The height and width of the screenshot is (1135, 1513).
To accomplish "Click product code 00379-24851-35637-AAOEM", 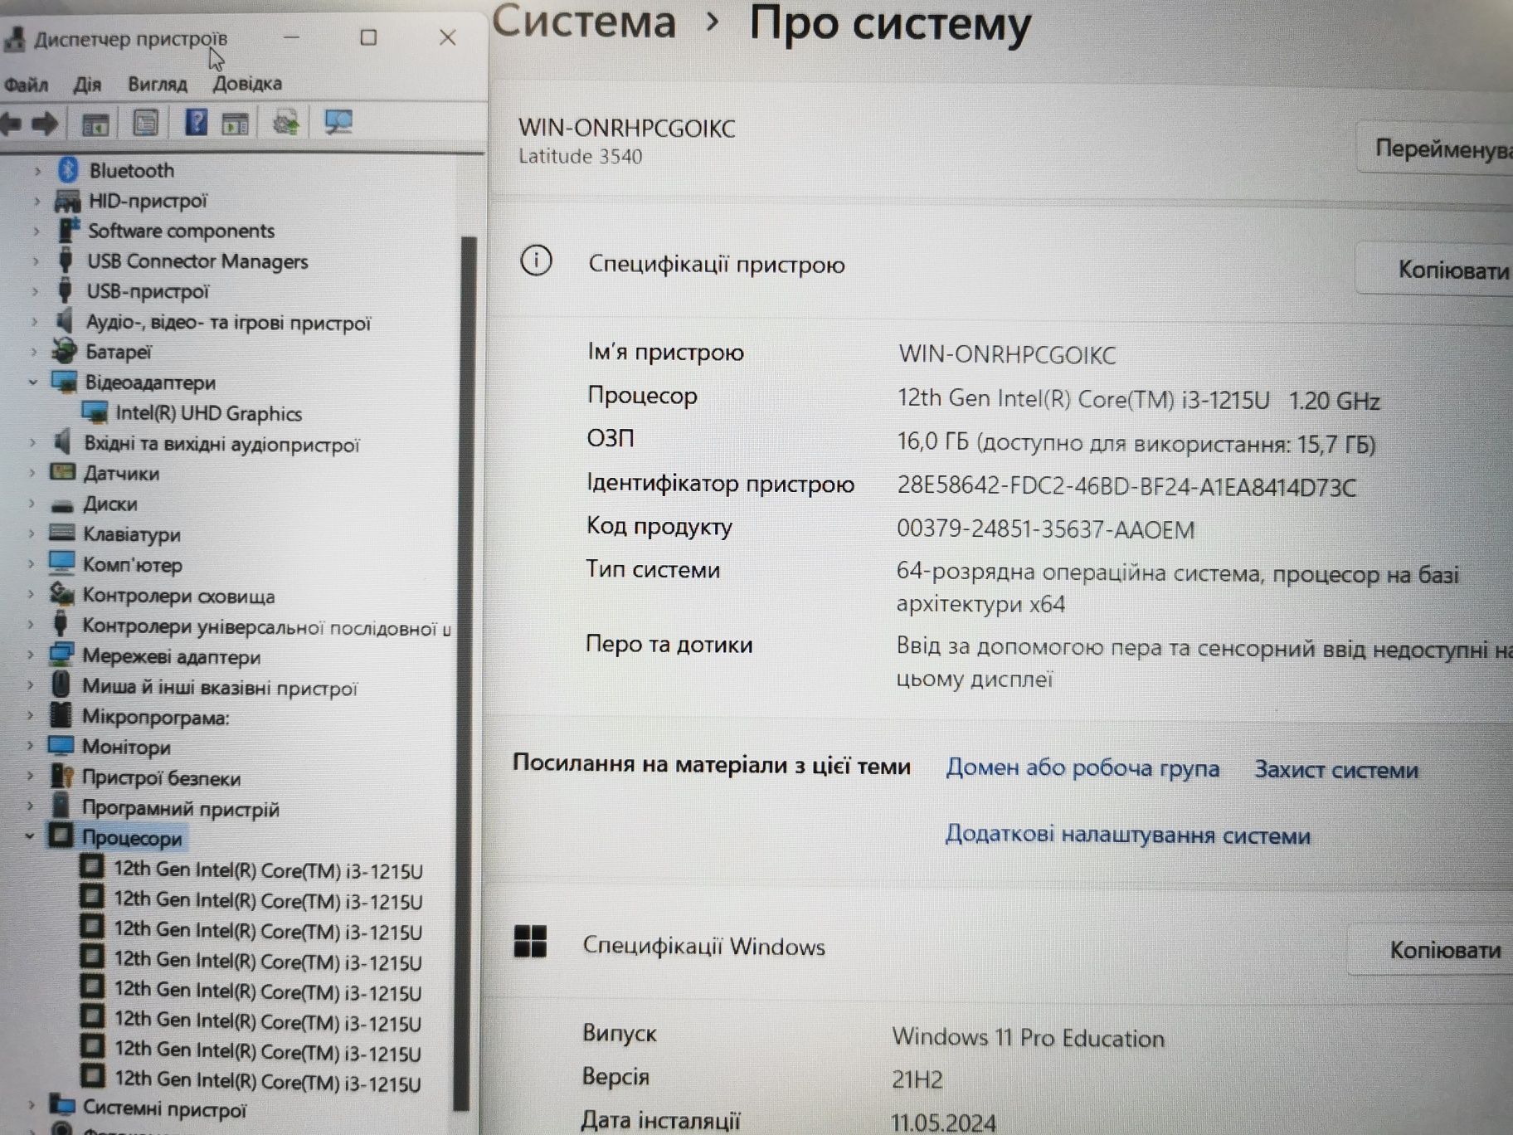I will (1046, 529).
